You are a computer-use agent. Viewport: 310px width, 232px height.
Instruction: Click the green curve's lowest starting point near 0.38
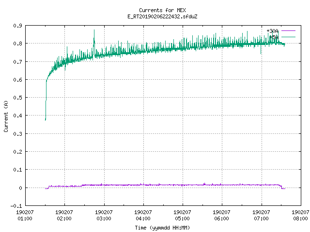[x=46, y=119]
